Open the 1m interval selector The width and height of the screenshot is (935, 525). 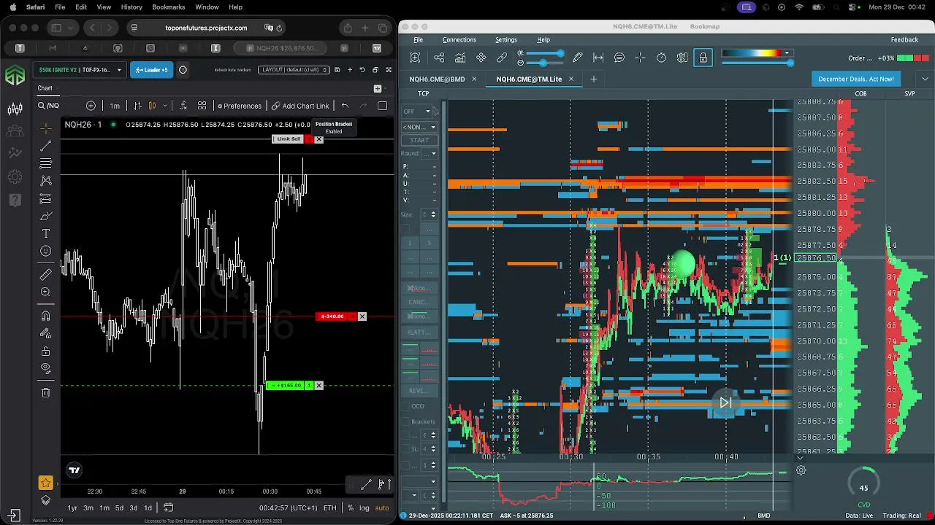click(115, 106)
